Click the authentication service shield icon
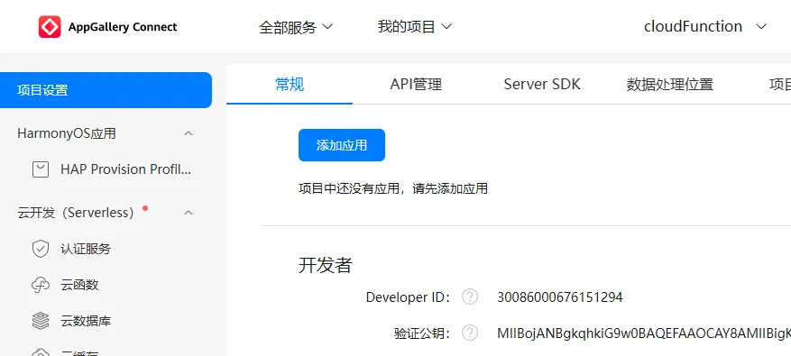The image size is (791, 356). pos(41,249)
